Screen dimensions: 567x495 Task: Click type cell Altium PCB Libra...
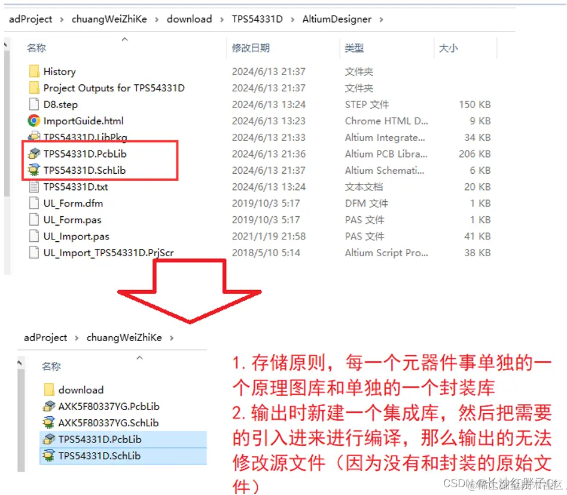[x=386, y=154]
